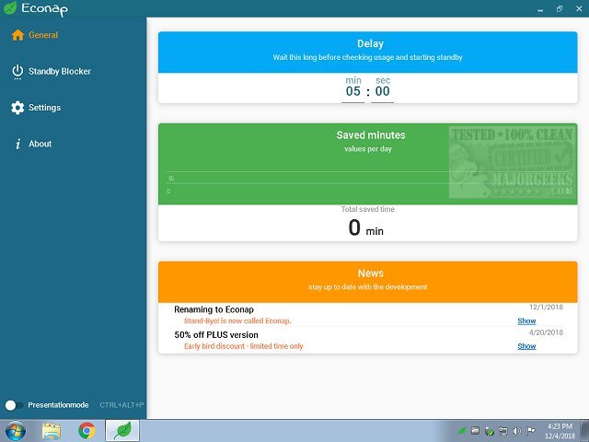Click the Standby Blocker power icon
The width and height of the screenshot is (589, 442).
coord(17,72)
